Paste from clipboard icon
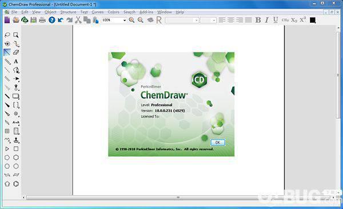The width and height of the screenshot is (343, 209). point(95,20)
